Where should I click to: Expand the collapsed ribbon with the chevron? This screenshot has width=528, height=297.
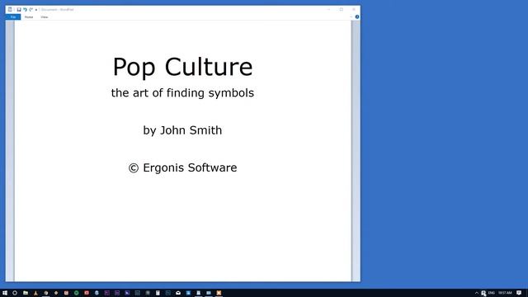[351, 16]
